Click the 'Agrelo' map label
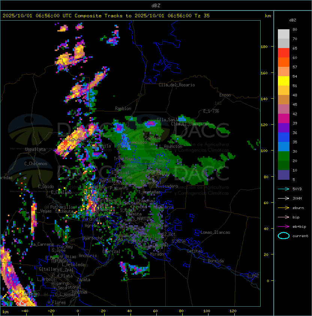 tap(91, 226)
